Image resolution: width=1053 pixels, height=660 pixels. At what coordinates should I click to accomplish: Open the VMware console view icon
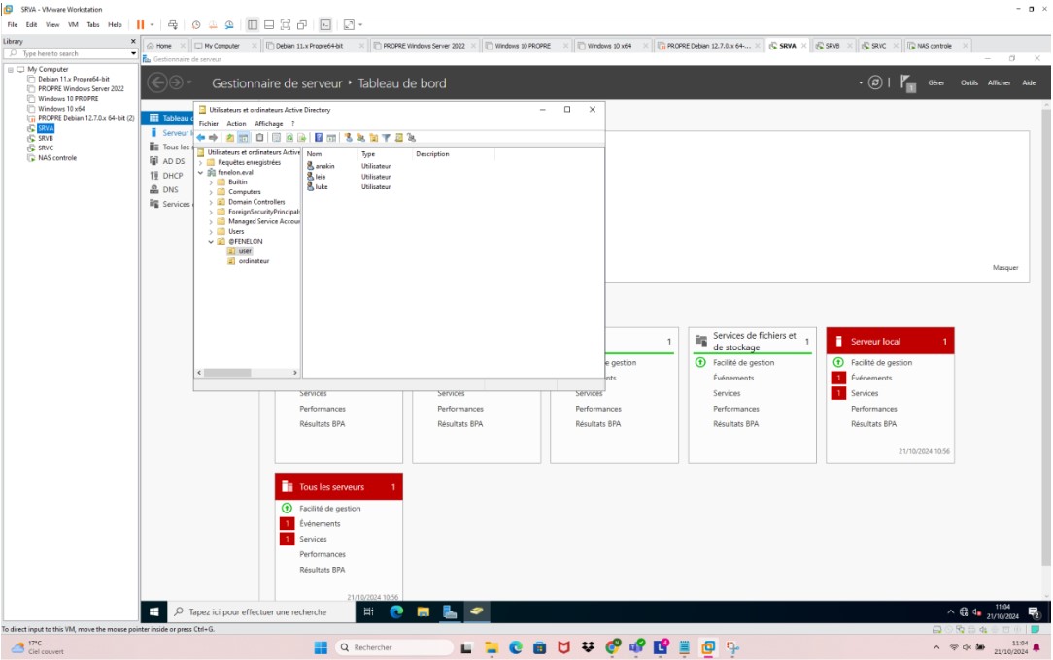point(325,25)
